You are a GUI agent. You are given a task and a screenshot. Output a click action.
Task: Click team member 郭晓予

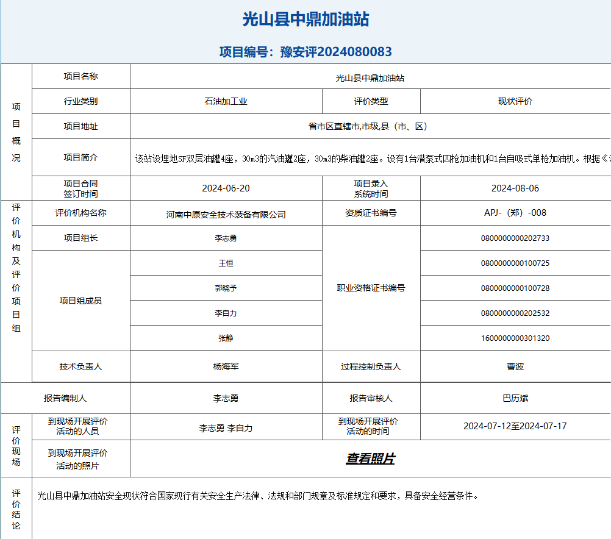(226, 288)
